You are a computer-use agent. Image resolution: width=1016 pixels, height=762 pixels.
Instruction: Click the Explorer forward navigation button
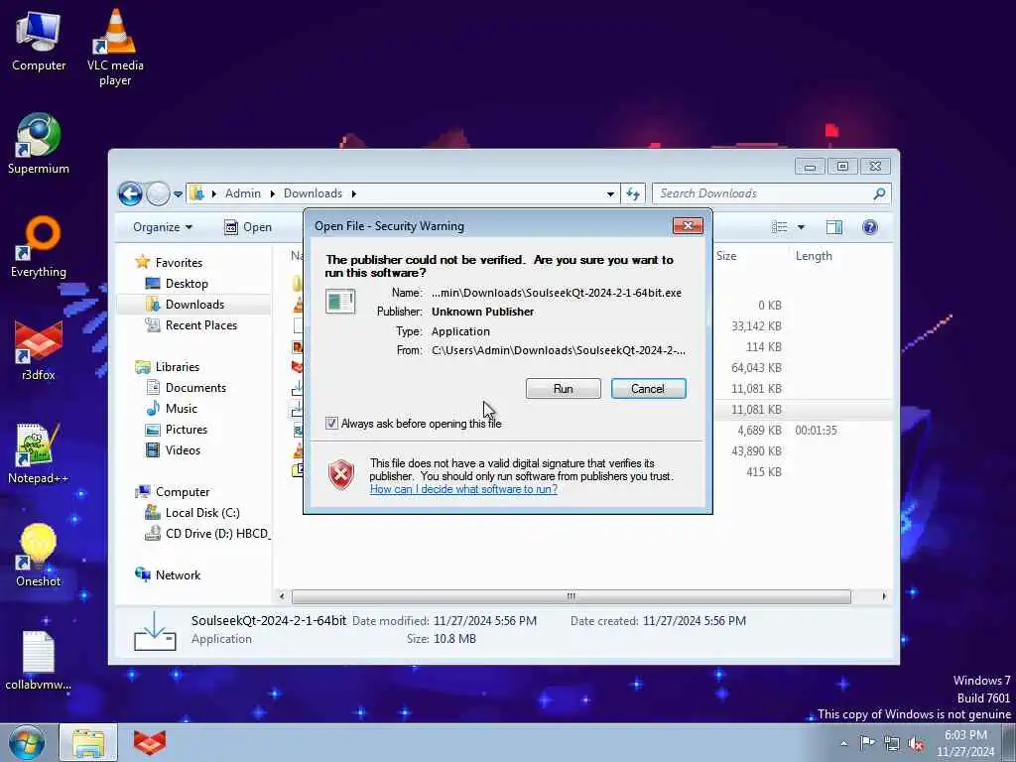click(158, 193)
